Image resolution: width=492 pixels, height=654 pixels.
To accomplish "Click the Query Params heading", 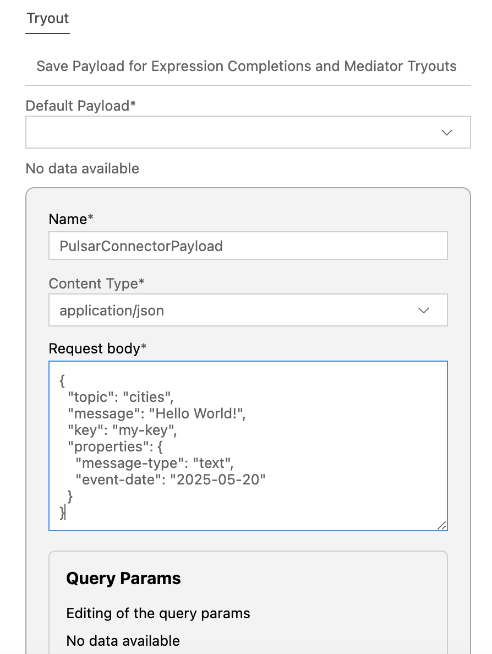I will pos(123,578).
